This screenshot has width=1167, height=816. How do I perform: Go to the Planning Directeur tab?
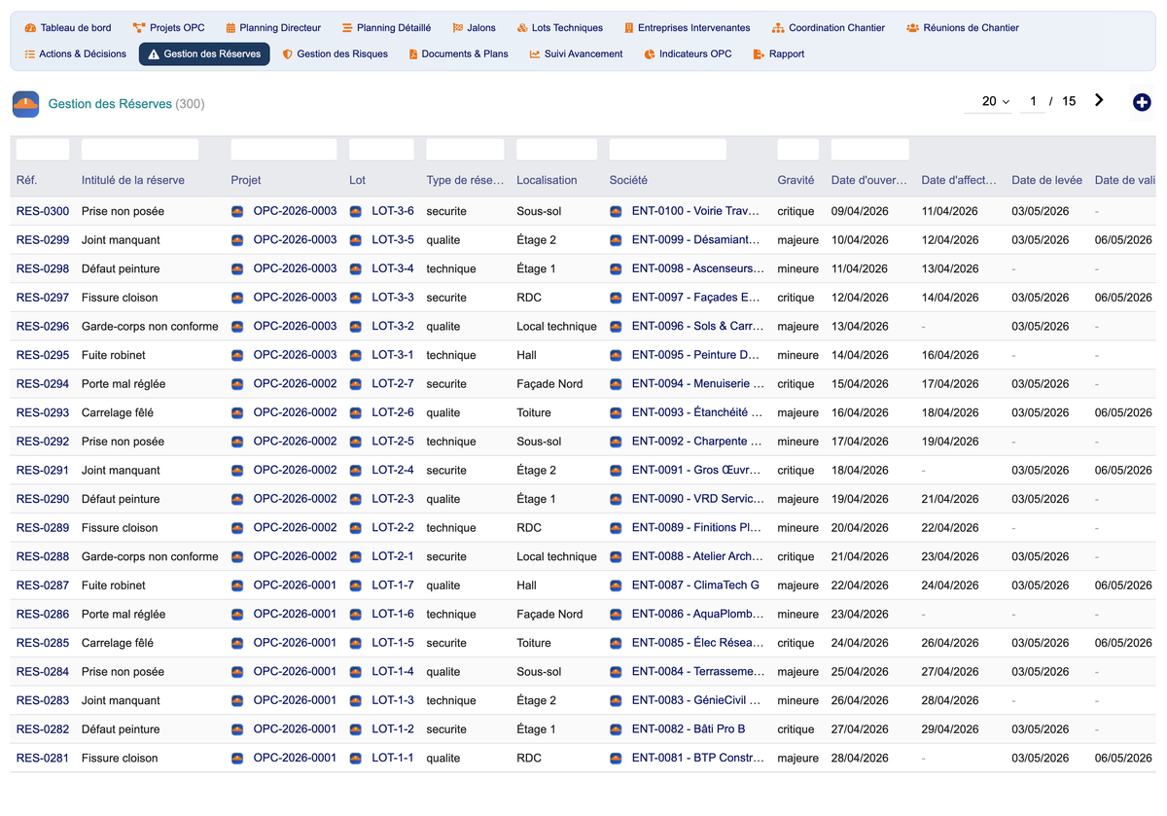pos(272,28)
